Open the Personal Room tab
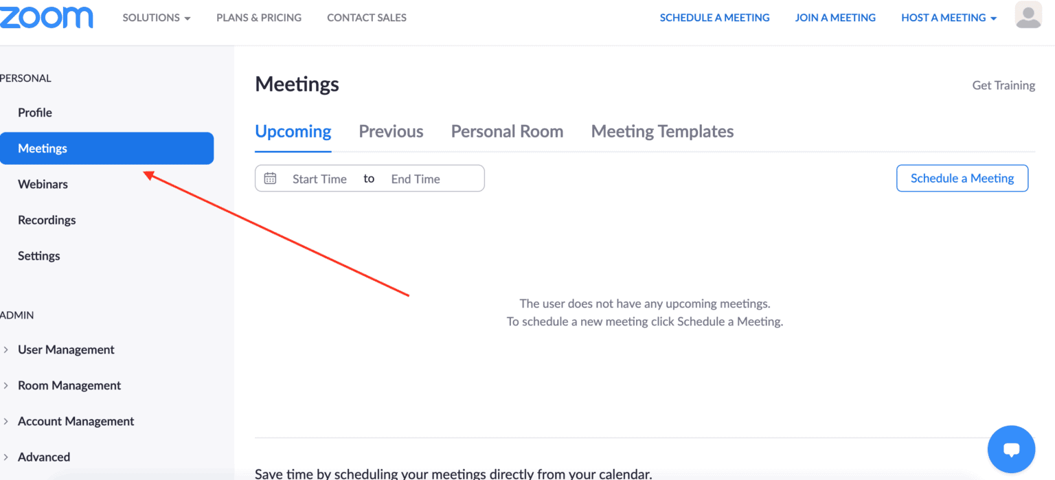 (507, 130)
